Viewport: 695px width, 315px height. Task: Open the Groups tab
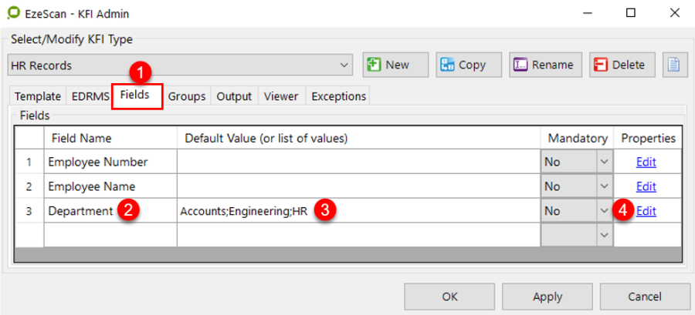pyautogui.click(x=187, y=96)
